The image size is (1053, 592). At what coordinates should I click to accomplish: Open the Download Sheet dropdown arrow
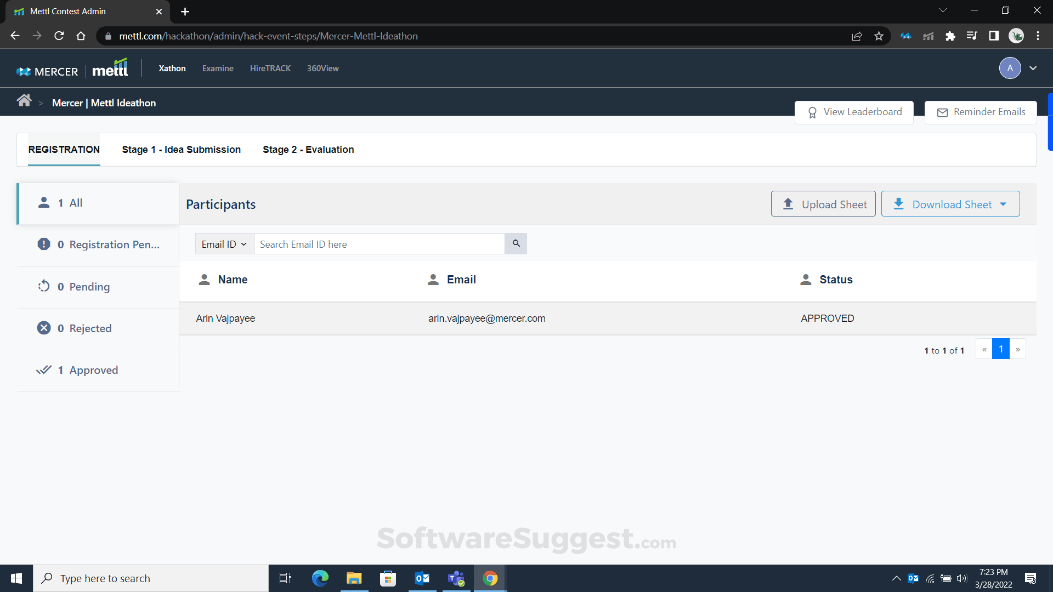click(x=1005, y=203)
